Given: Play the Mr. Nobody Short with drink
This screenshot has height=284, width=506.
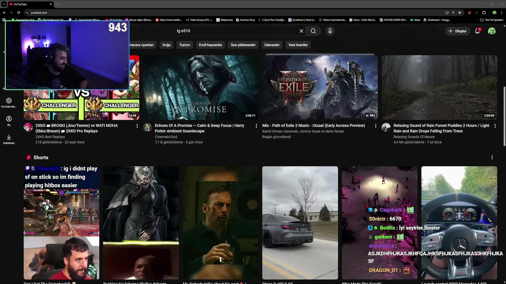Looking at the screenshot, I should (x=221, y=223).
